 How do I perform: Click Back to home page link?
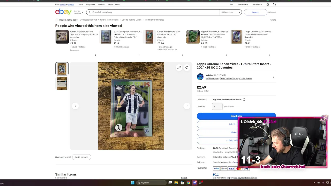tap(69, 20)
